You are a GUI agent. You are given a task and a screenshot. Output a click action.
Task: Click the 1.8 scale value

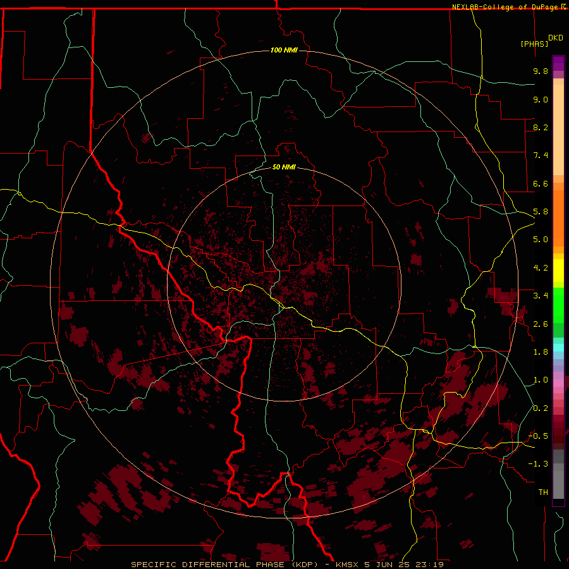tap(541, 352)
